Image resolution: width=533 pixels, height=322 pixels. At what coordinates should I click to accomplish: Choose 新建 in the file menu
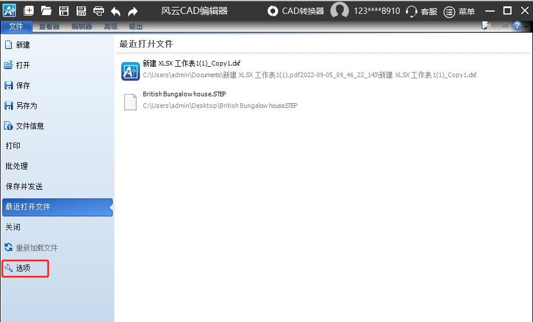point(17,45)
